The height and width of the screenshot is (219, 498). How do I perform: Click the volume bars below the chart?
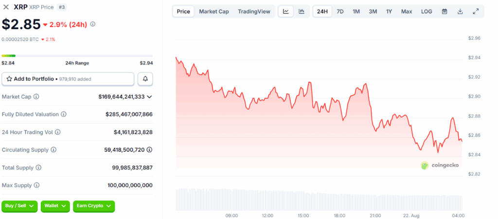319,200
